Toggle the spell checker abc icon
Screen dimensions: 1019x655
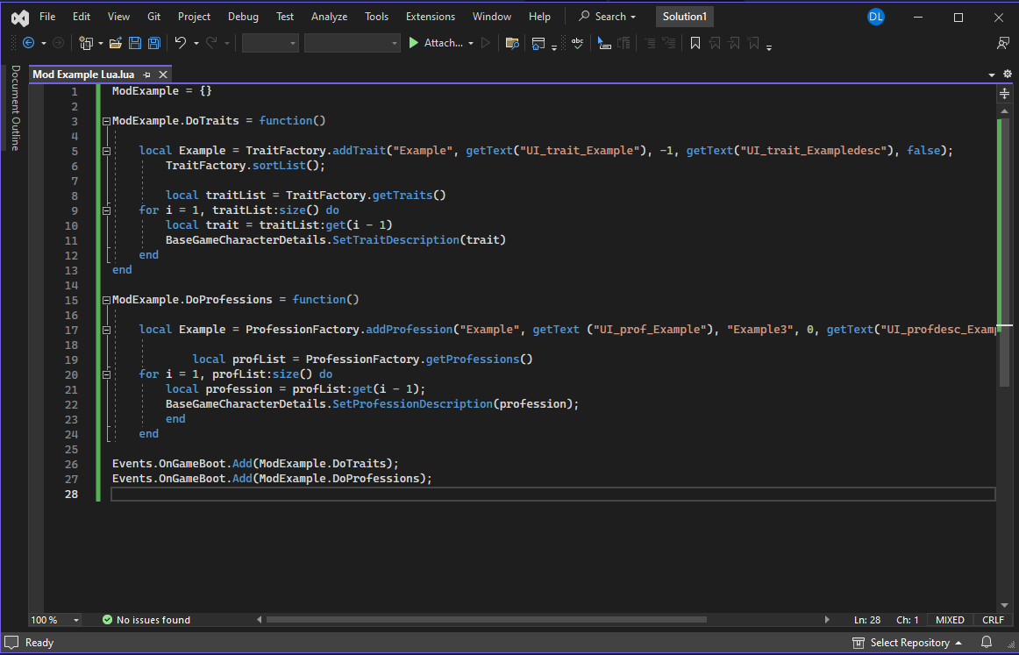[x=577, y=43]
